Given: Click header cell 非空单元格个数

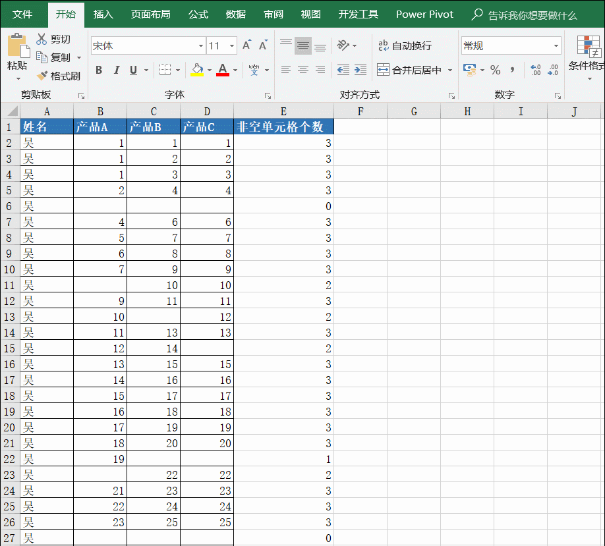Looking at the screenshot, I should [x=283, y=126].
